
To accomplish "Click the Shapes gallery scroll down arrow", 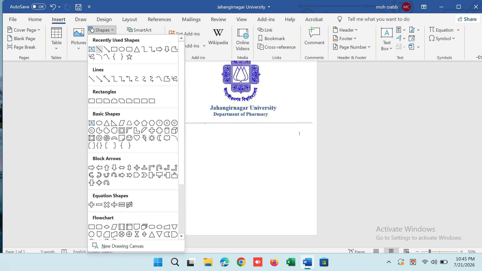I will coord(181,236).
